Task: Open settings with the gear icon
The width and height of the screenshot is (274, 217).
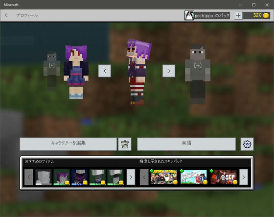Action: pos(247,144)
